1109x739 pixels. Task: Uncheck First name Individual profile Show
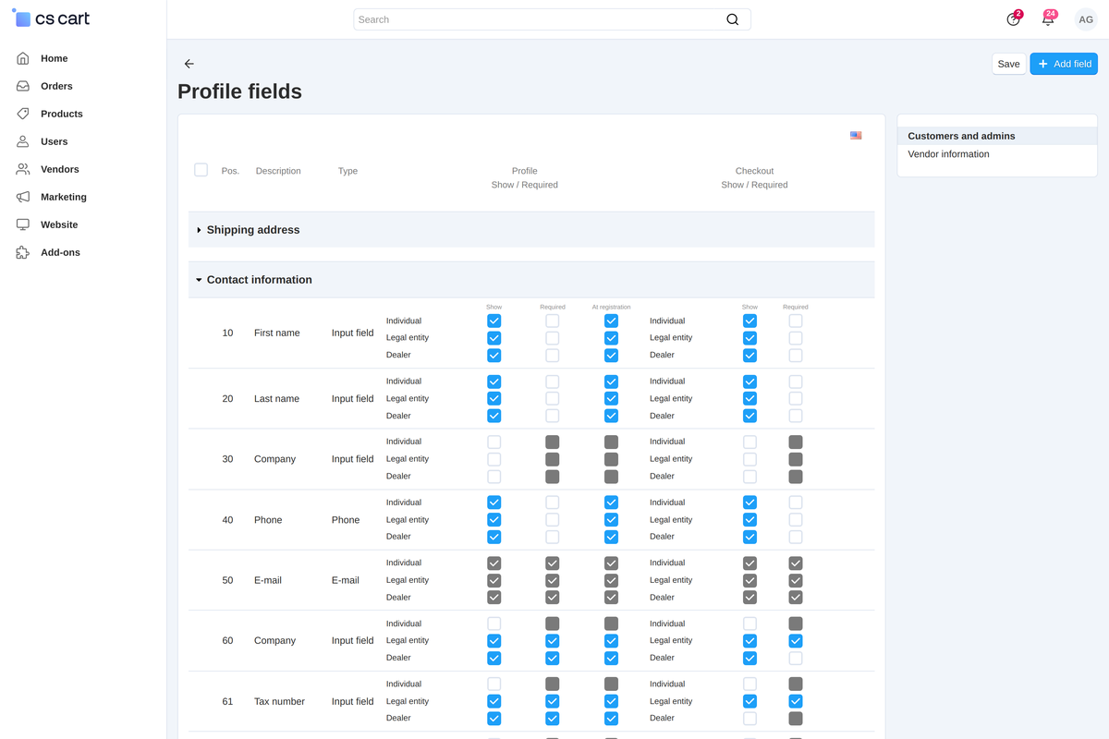(x=494, y=321)
